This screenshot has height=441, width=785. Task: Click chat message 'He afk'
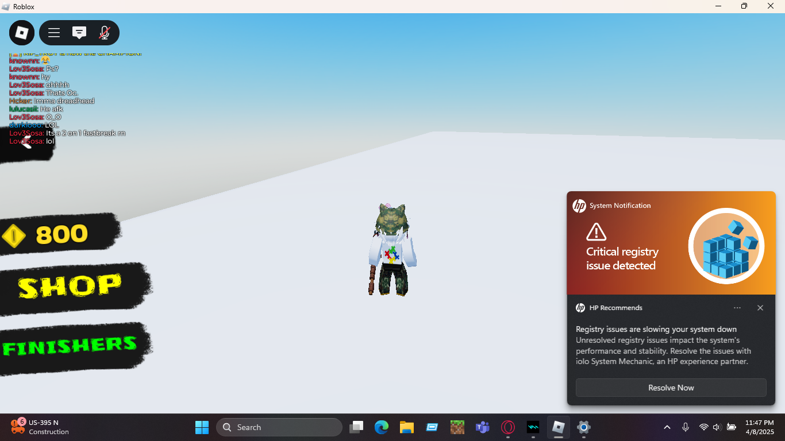[52, 109]
